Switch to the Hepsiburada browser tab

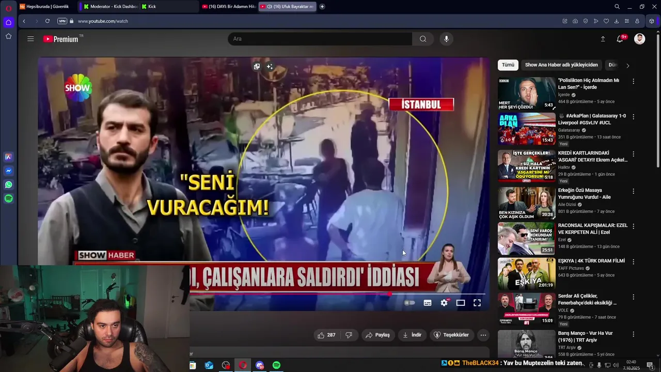click(46, 7)
